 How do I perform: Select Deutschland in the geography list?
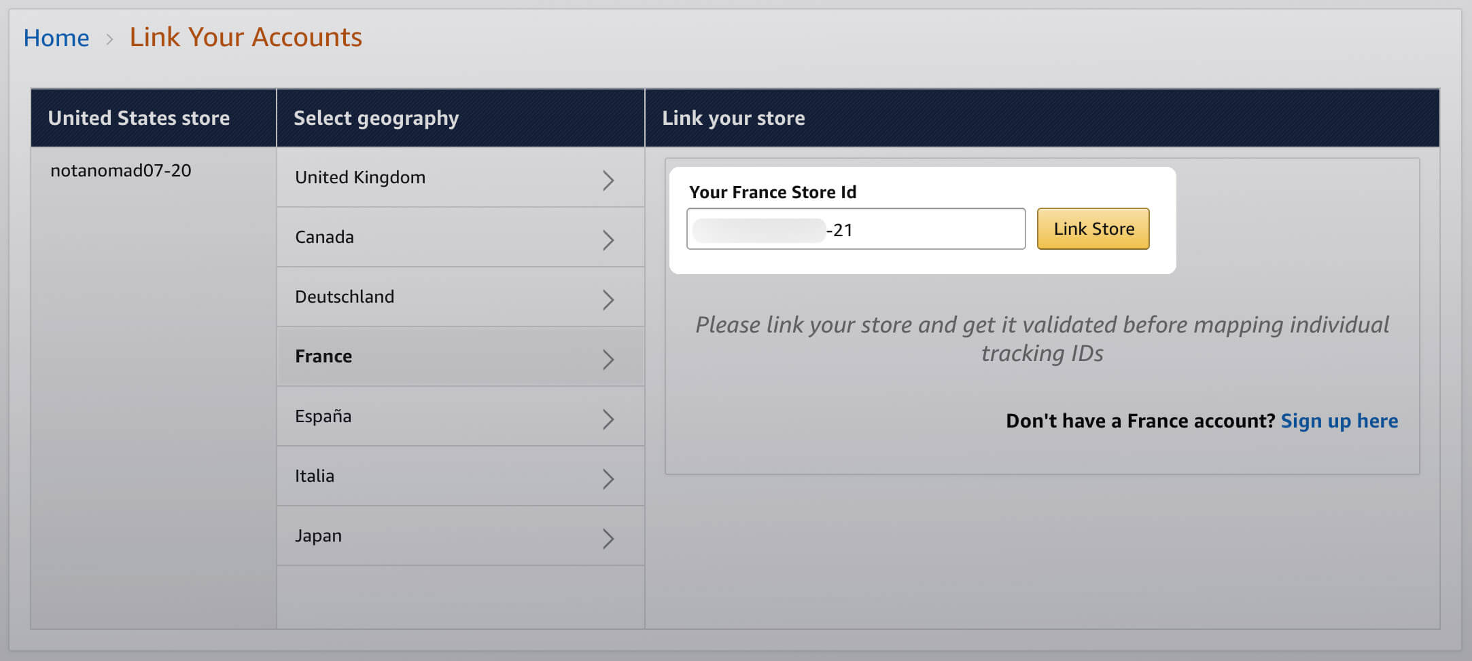pos(345,297)
